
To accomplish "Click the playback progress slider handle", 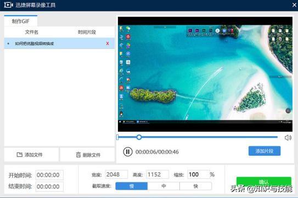I will [x=139, y=137].
